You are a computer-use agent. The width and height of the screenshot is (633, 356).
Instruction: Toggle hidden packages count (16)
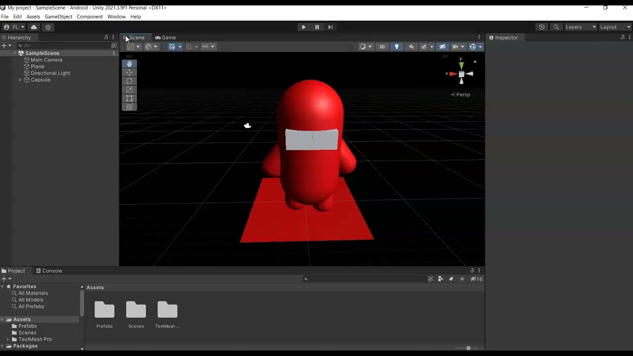(x=476, y=279)
